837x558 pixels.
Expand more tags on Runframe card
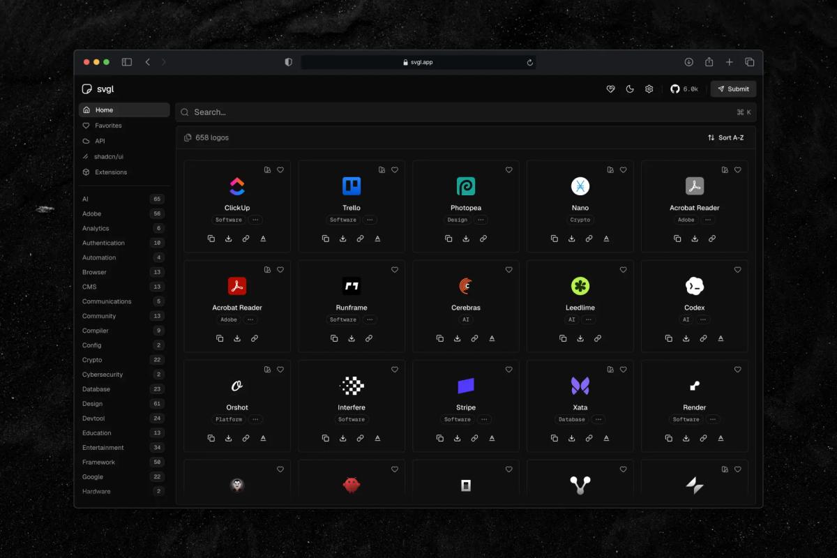tap(370, 319)
